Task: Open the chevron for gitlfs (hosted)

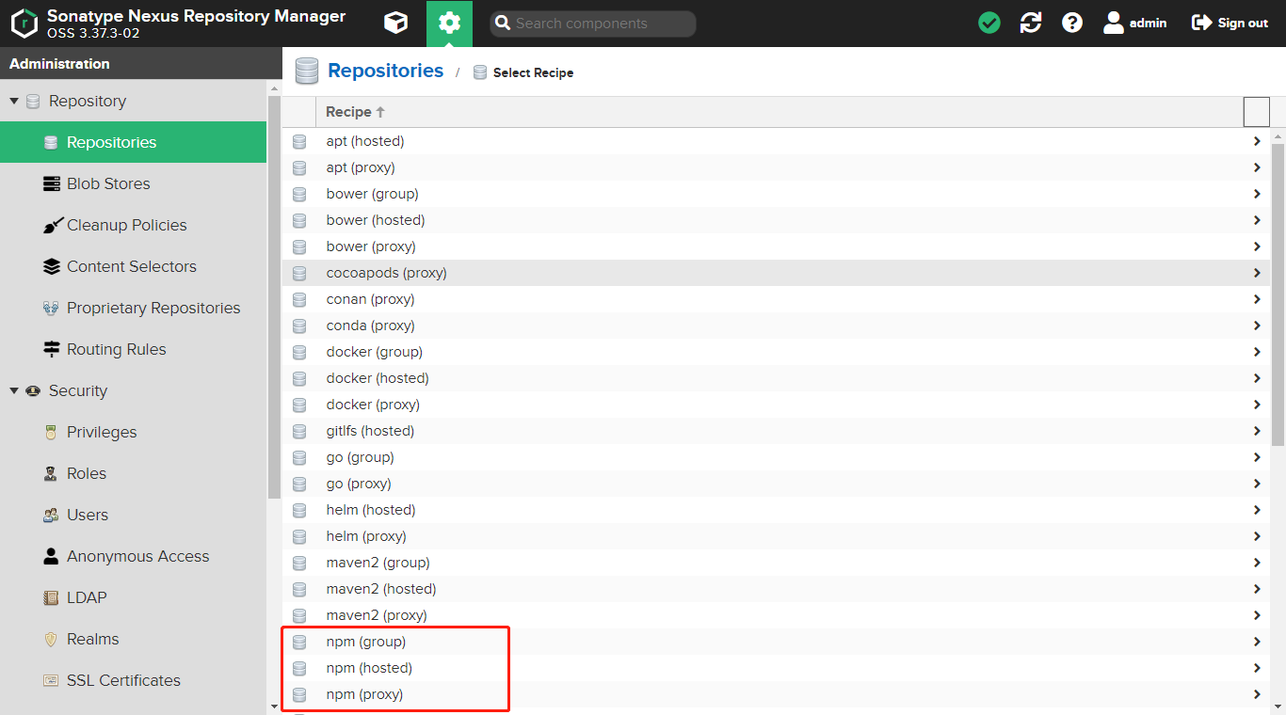Action: coord(1257,431)
